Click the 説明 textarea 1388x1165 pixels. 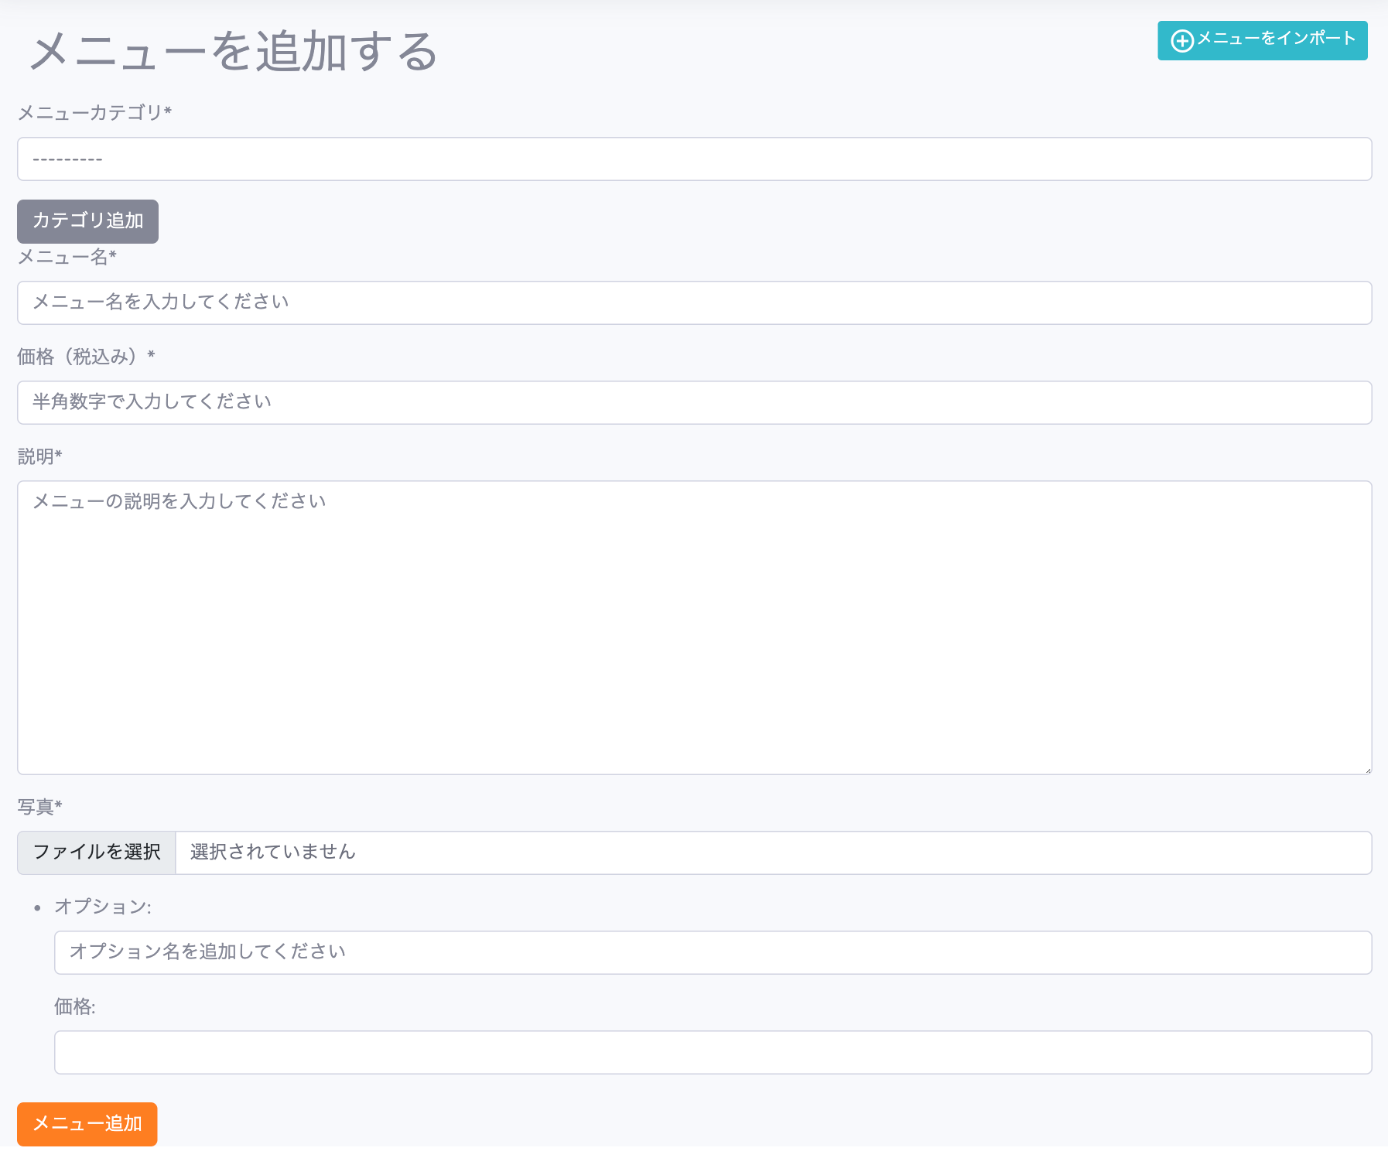pyautogui.click(x=694, y=627)
